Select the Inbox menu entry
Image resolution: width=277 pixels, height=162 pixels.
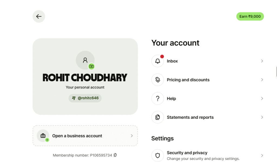point(172,61)
